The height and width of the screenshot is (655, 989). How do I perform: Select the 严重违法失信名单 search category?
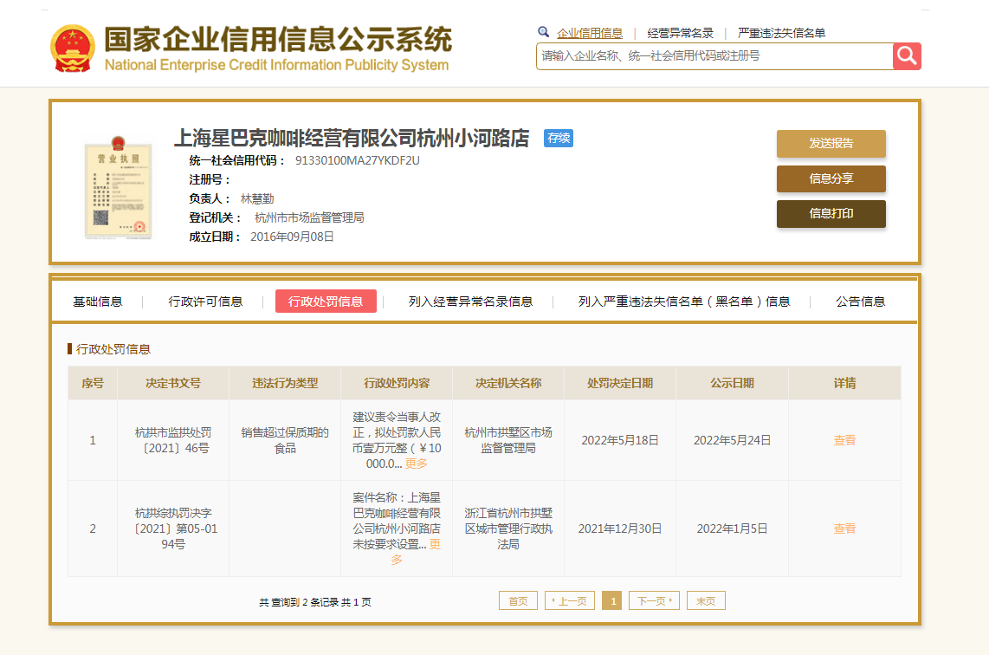[781, 34]
